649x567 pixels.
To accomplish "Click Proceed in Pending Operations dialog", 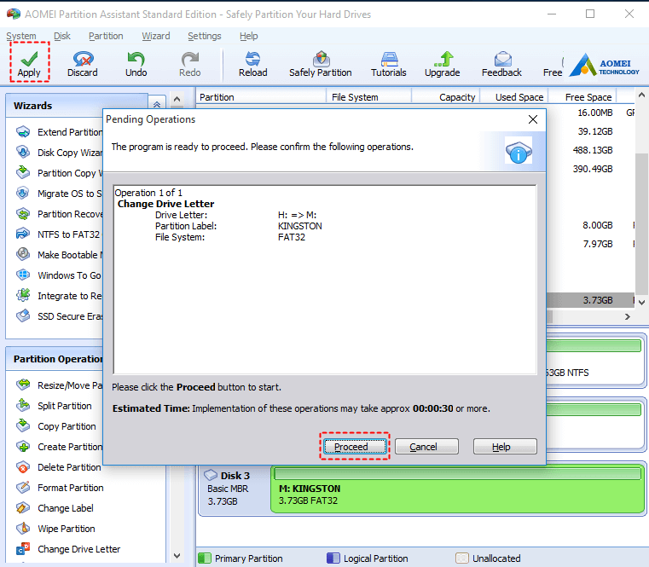I will pos(355,447).
